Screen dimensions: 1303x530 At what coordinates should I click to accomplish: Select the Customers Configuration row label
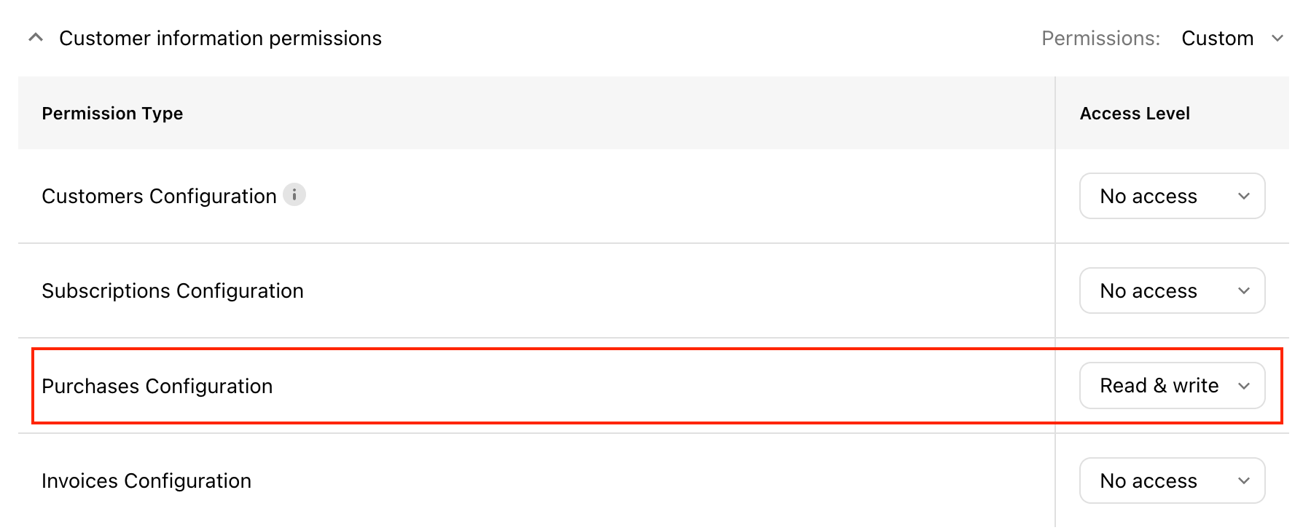[159, 197]
